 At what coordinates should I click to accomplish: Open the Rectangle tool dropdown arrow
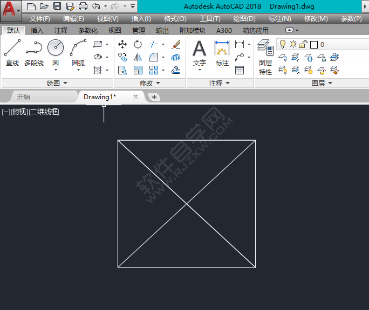107,44
